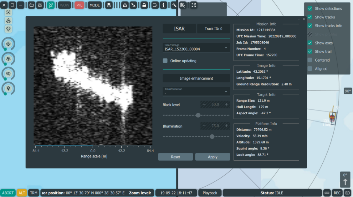Viewport: 353px width, 197px height.
Task: Take a screenshot with the camera icon
Action: [347, 193]
